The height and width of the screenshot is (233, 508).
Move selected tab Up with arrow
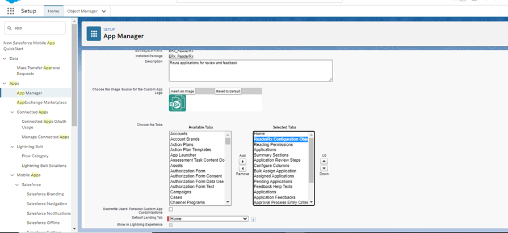324,161
